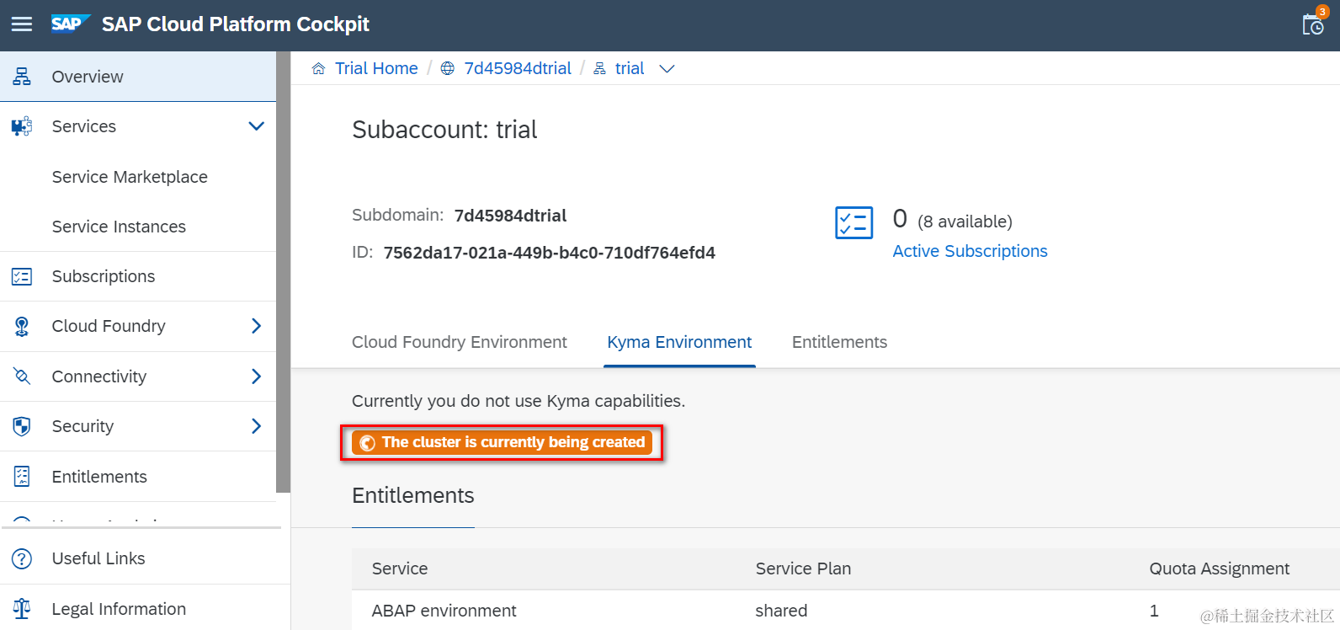Open the hamburger navigation menu

(22, 24)
